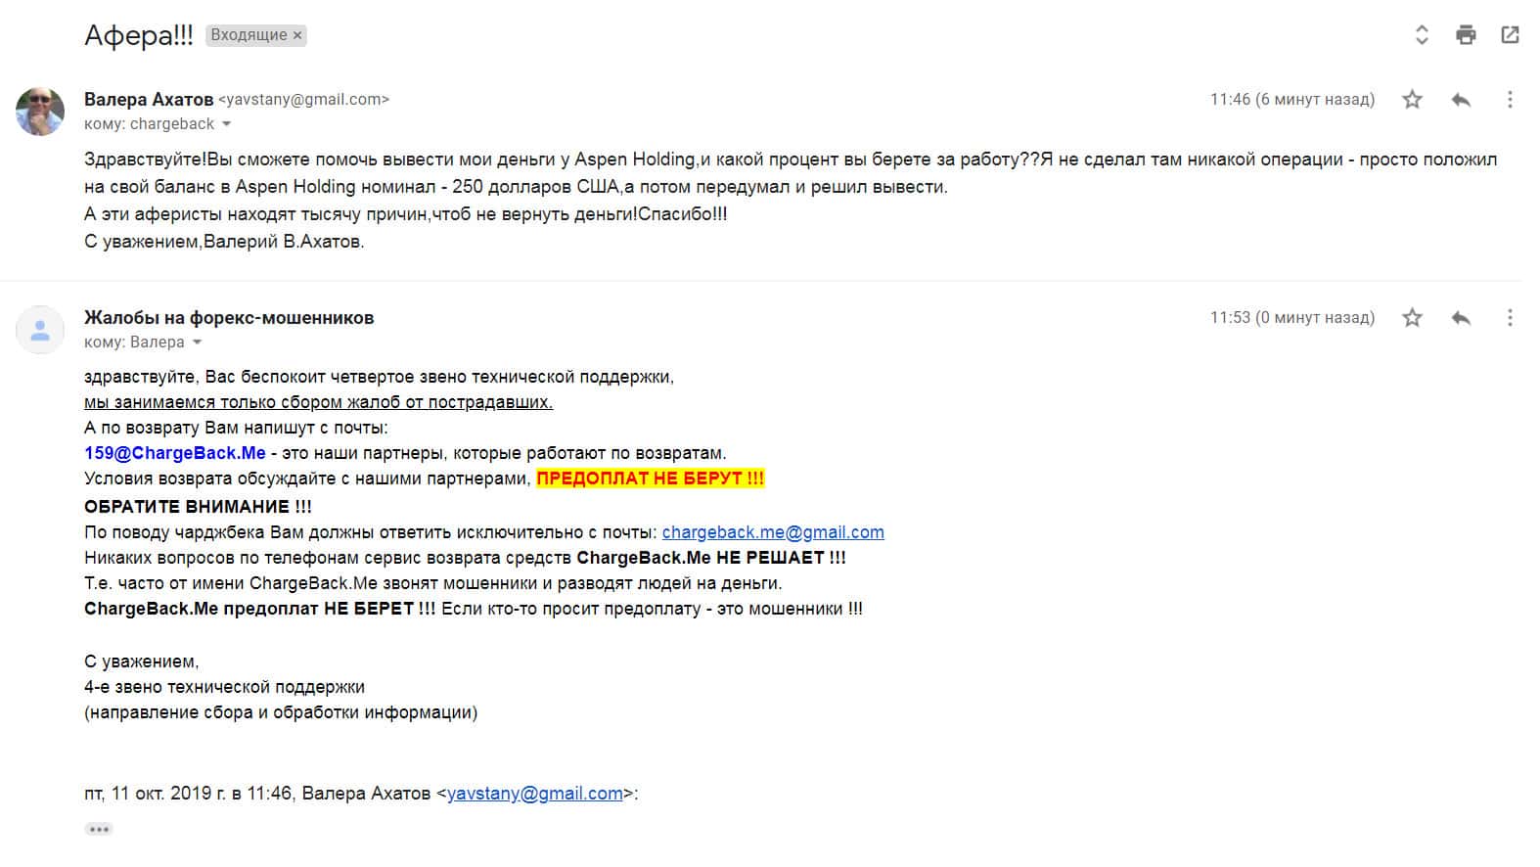Print the whole email conversation
Image resolution: width=1540 pixels, height=867 pixels.
(x=1466, y=35)
